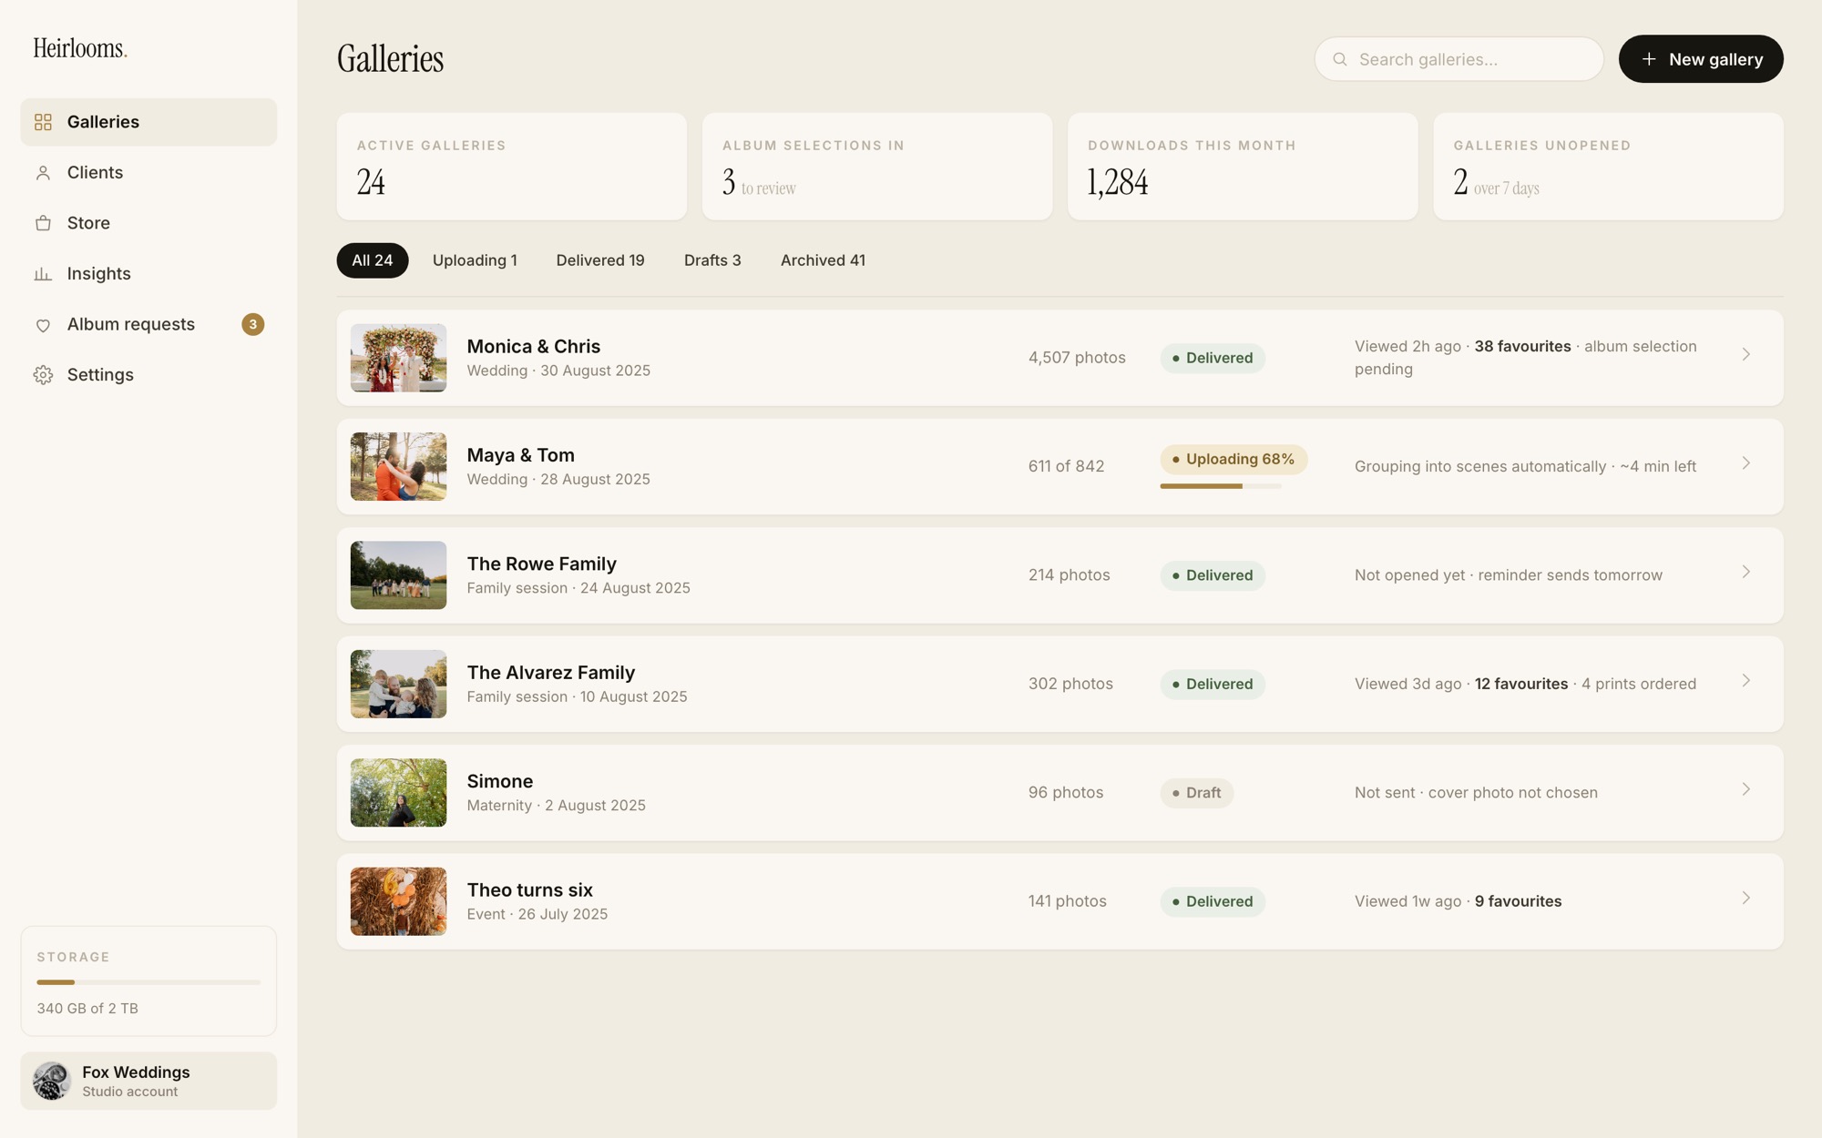Open the Simone row chevron

click(x=1746, y=789)
